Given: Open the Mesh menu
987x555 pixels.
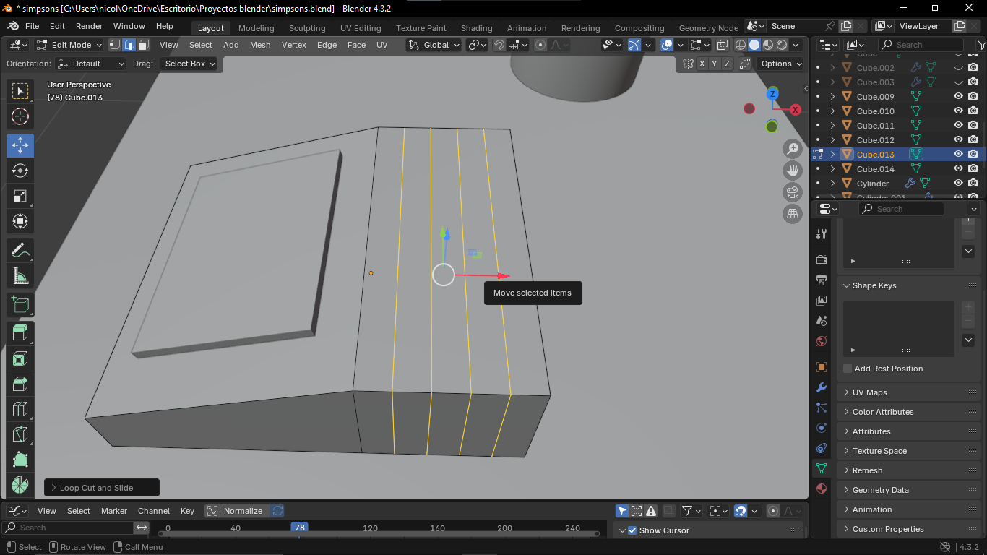Looking at the screenshot, I should click(260, 45).
